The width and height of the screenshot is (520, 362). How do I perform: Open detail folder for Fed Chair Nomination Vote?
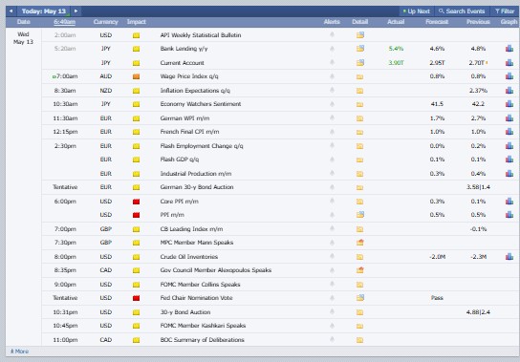[x=360, y=298]
